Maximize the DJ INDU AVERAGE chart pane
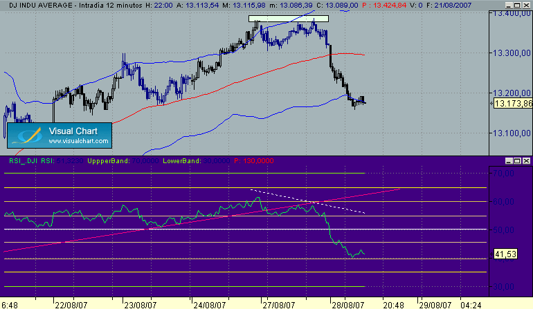 (x=517, y=5)
